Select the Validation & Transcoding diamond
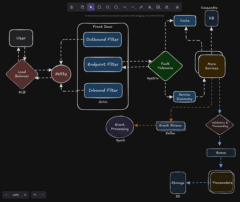 [x=220, y=125]
